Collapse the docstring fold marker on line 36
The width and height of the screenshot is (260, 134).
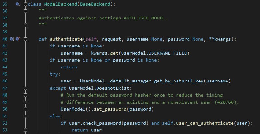pyautogui.click(x=25, y=11)
